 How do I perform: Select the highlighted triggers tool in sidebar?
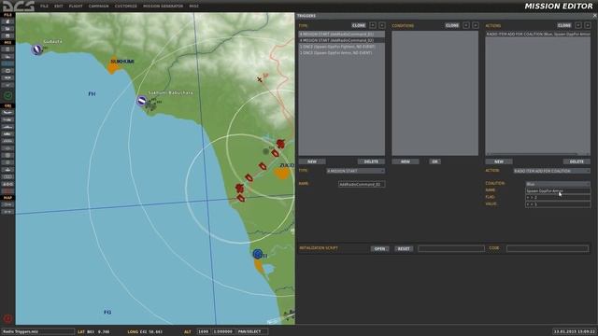7,63
